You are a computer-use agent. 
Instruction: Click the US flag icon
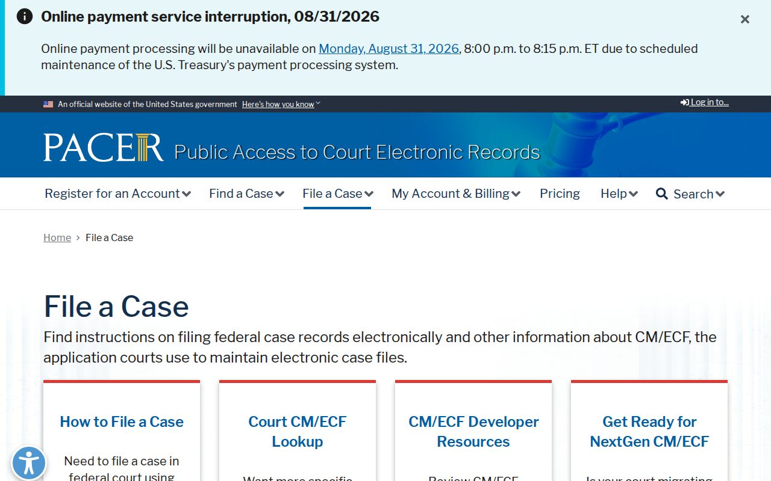(48, 105)
